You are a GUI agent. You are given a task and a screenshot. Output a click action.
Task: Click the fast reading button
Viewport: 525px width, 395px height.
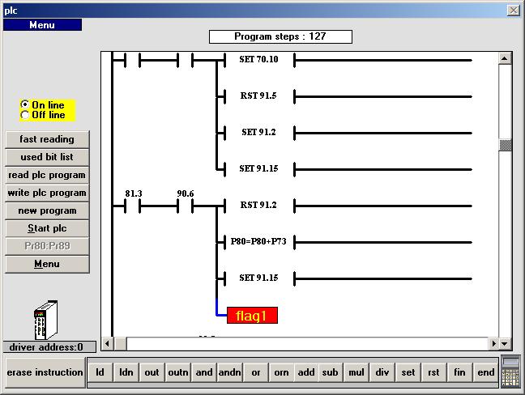click(47, 139)
